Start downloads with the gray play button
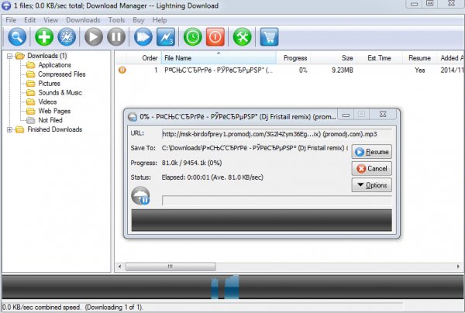 click(94, 37)
